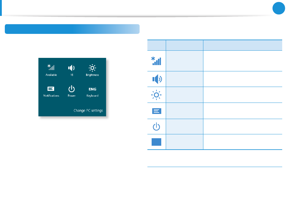The height and width of the screenshot is (203, 287).
Task: Click the solid blue rectangle in last table row
Action: coord(156,142)
